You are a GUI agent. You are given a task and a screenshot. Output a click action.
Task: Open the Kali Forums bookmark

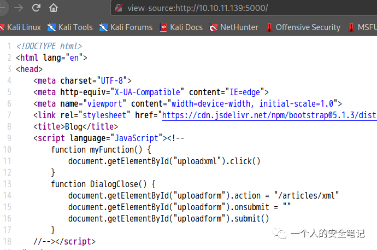tap(126, 27)
